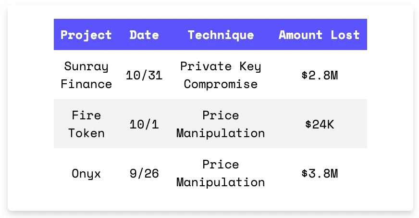Select the $24K amount cell

tap(320, 124)
